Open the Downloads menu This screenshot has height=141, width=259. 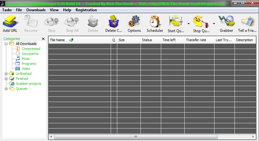[36, 10]
